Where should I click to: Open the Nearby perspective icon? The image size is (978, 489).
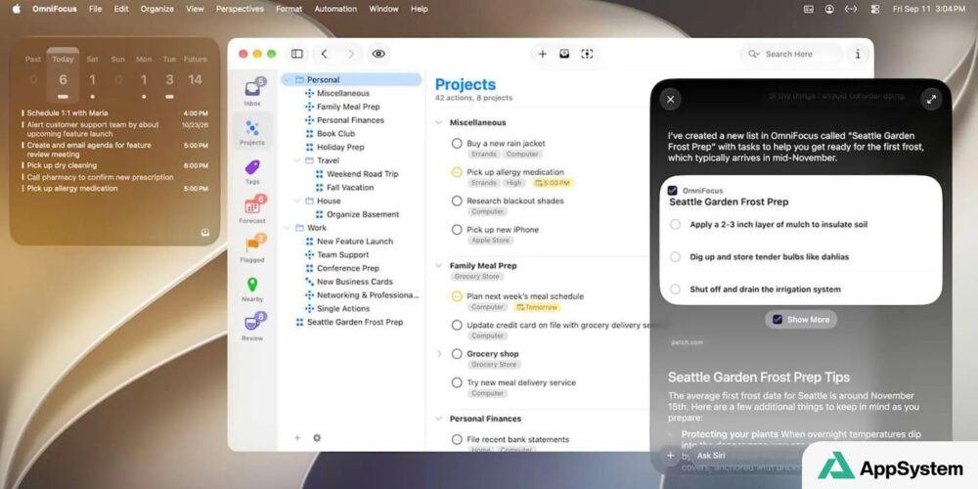click(252, 285)
